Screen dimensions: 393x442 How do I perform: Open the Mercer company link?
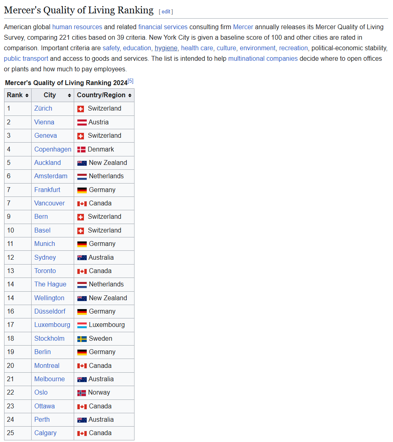pos(243,27)
